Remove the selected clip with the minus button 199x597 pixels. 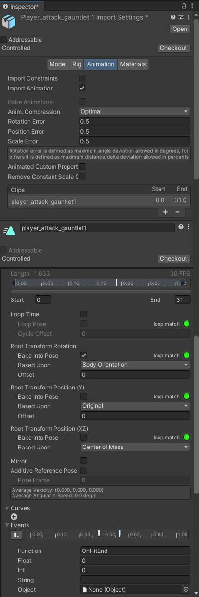tap(177, 212)
